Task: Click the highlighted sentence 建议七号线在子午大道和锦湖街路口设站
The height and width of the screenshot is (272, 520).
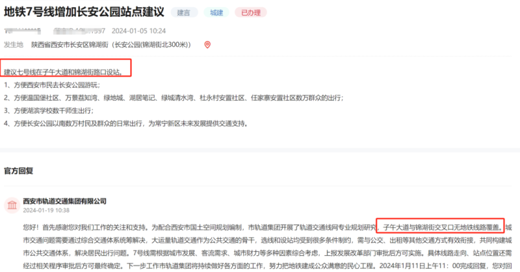Action: (66, 71)
